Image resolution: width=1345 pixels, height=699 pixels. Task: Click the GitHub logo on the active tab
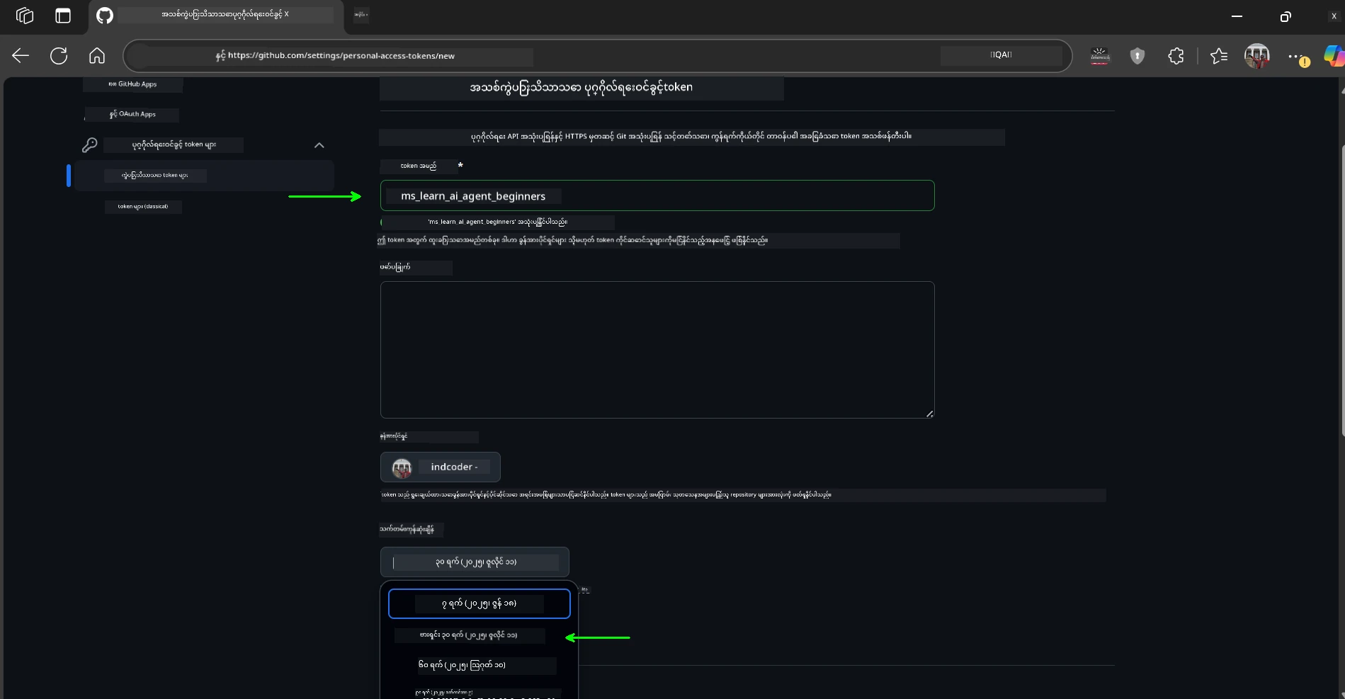tap(104, 14)
